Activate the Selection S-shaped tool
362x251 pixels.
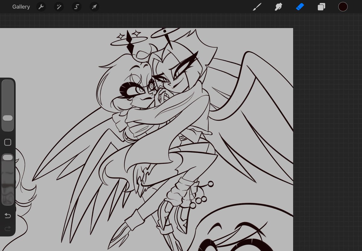click(x=77, y=7)
